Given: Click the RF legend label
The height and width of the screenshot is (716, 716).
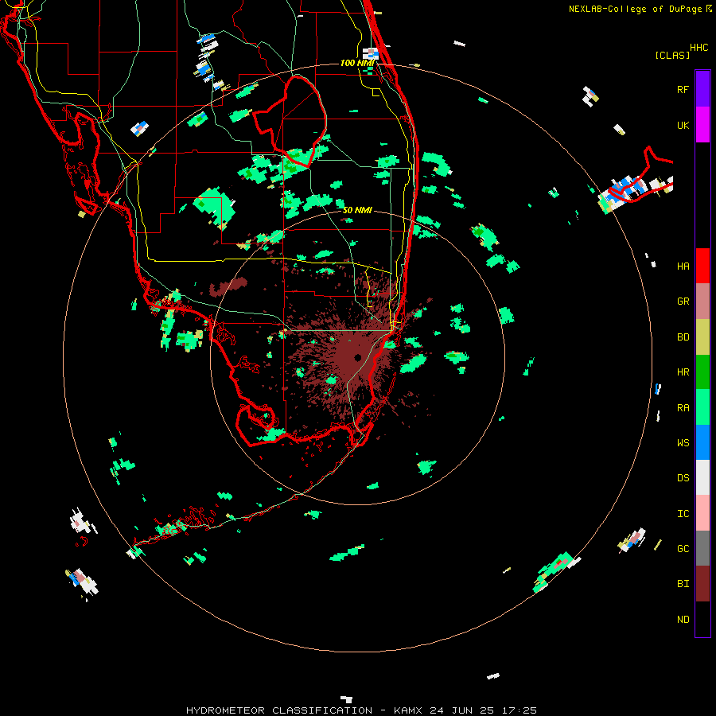Looking at the screenshot, I should [x=683, y=89].
